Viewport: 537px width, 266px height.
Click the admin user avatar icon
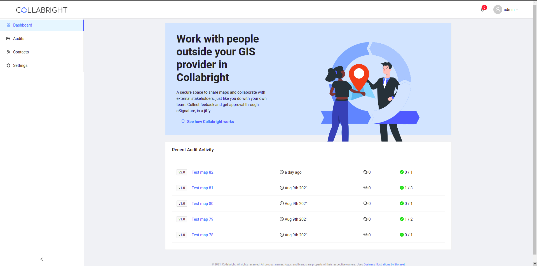tap(498, 10)
